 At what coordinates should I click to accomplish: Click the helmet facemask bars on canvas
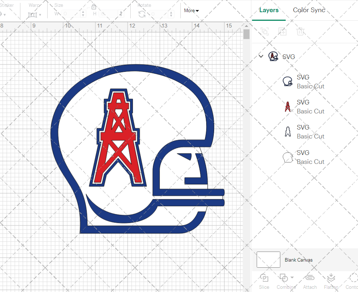click(x=189, y=198)
